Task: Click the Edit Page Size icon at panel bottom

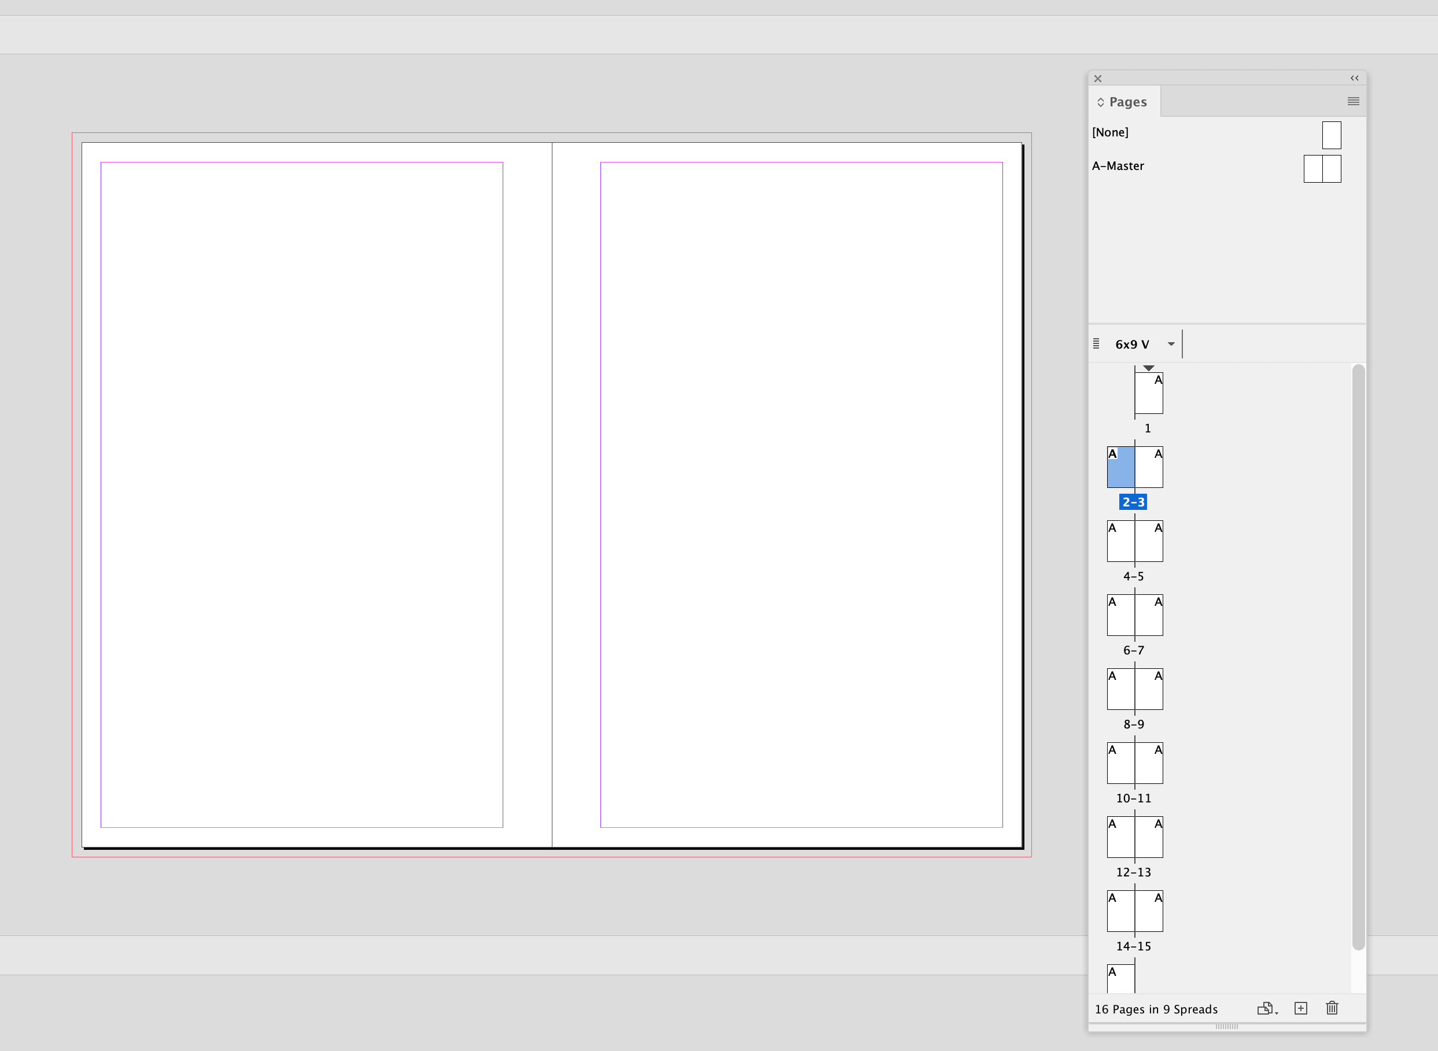Action: 1264,1008
